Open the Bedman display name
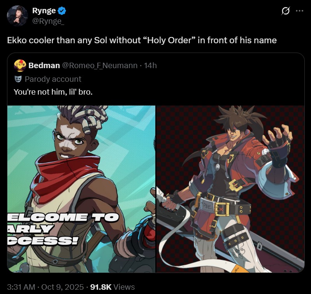Screen dimensions: 311x294 coord(44,65)
